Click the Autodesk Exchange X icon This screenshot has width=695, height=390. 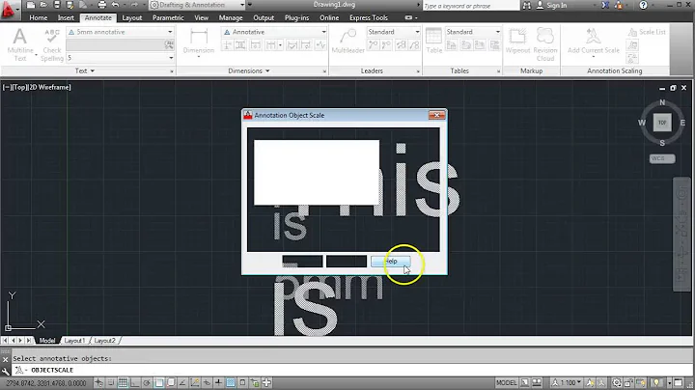(605, 6)
